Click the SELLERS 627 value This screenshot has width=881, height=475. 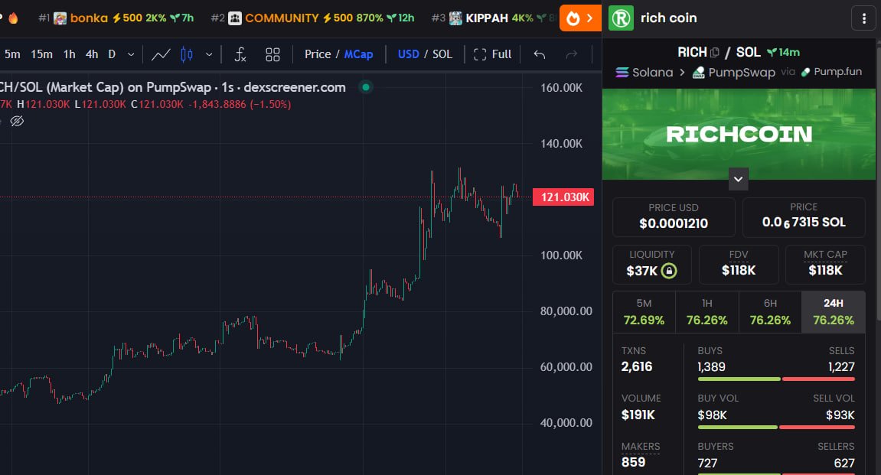tap(844, 464)
